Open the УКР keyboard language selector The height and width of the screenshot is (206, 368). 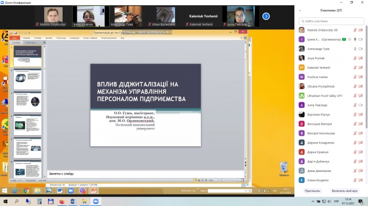336,201
